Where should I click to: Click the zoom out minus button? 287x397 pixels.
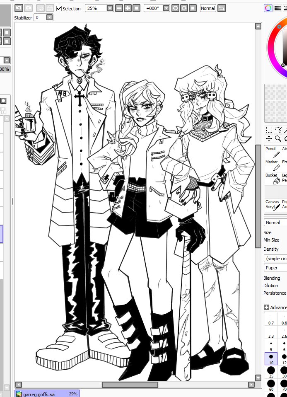pyautogui.click(x=119, y=8)
